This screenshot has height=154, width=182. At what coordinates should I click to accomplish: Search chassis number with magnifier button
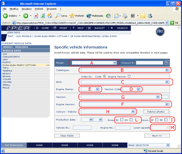click(167, 62)
